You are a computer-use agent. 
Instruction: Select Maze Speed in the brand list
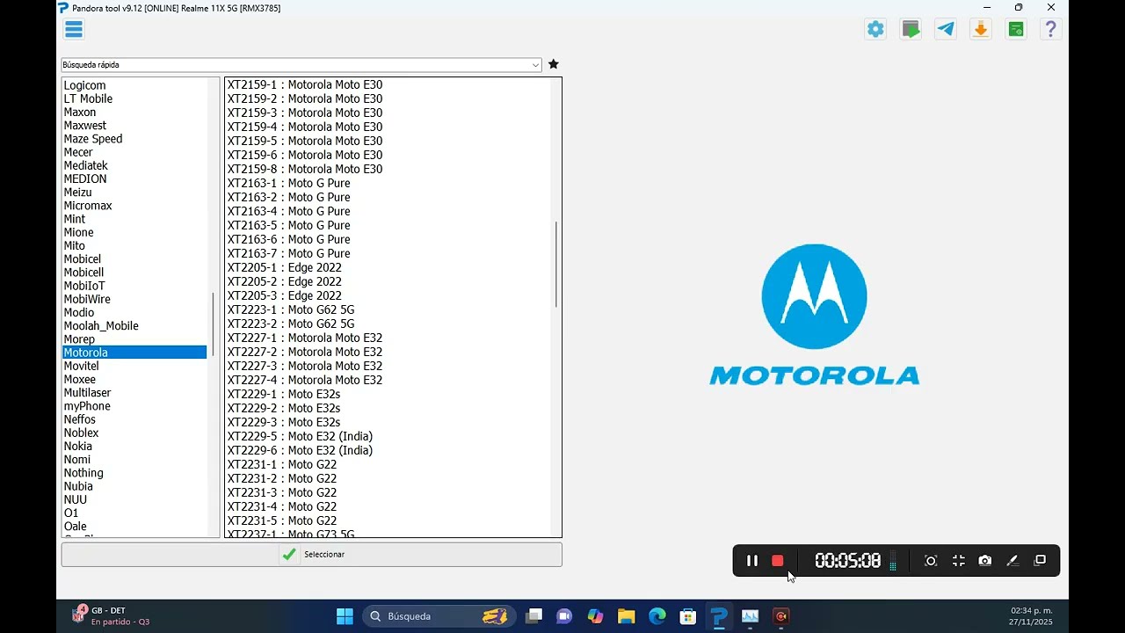pos(93,139)
